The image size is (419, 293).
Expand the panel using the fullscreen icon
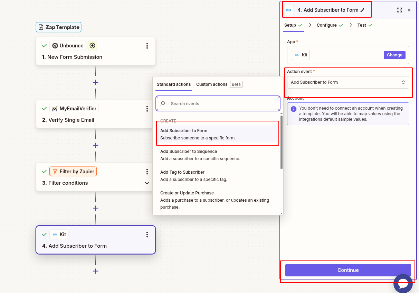pyautogui.click(x=400, y=10)
